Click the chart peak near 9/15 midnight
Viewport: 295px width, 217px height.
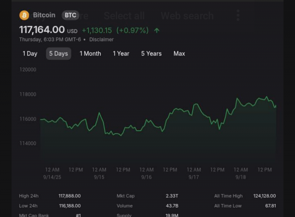pos(99,112)
